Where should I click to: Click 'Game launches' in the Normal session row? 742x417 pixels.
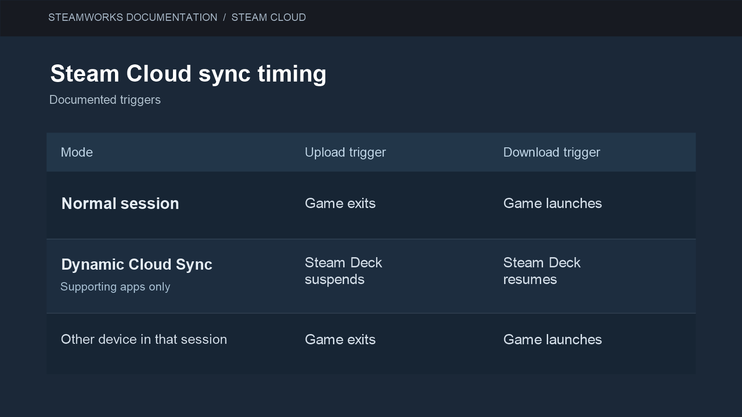coord(552,203)
